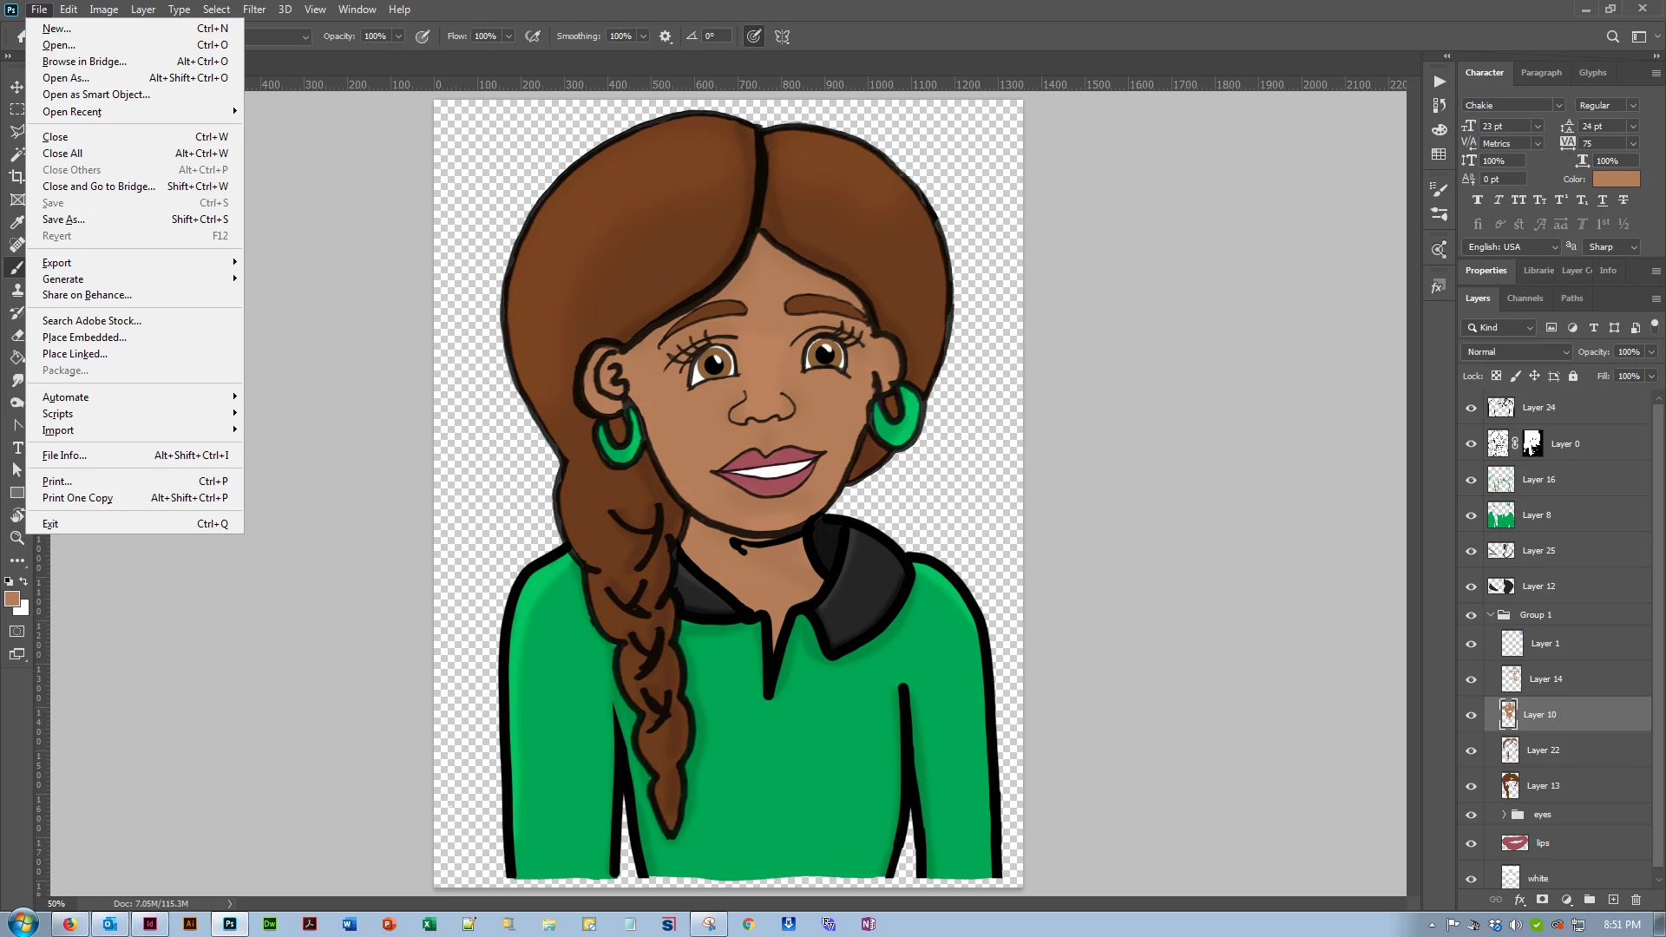The width and height of the screenshot is (1666, 937).
Task: Toggle visibility of Layer 16
Action: pos(1471,480)
